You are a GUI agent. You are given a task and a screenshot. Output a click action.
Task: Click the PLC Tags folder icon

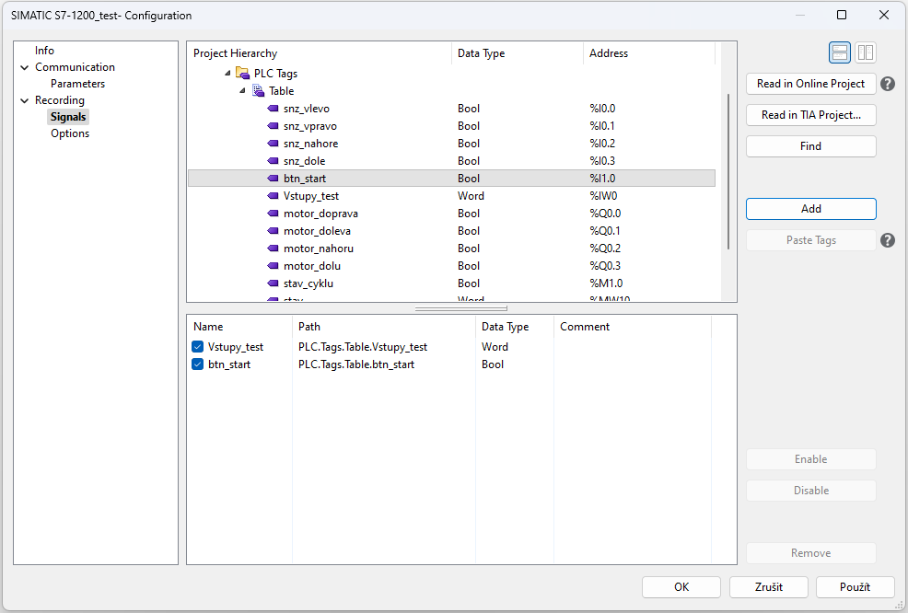click(242, 74)
